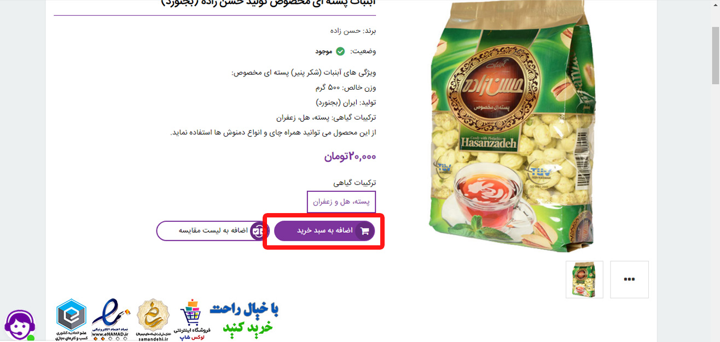Click the shopping cart icon in purple button

pyautogui.click(x=365, y=231)
